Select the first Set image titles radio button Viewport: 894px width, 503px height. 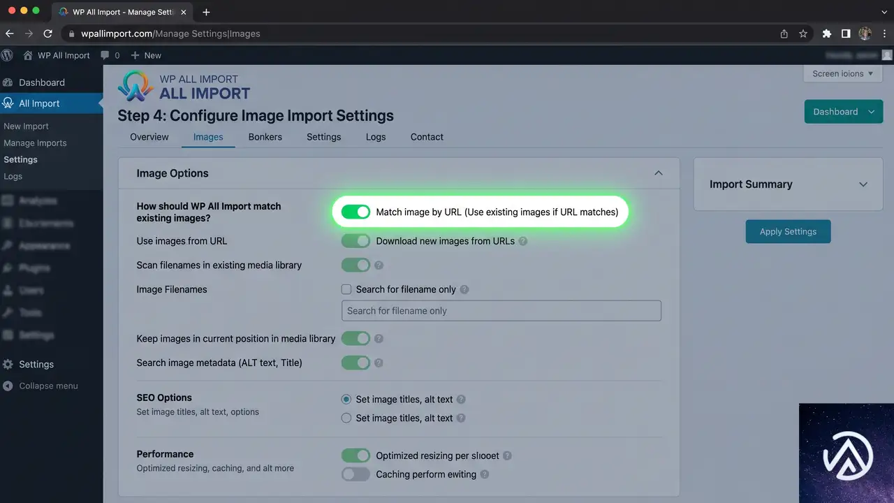(x=346, y=400)
